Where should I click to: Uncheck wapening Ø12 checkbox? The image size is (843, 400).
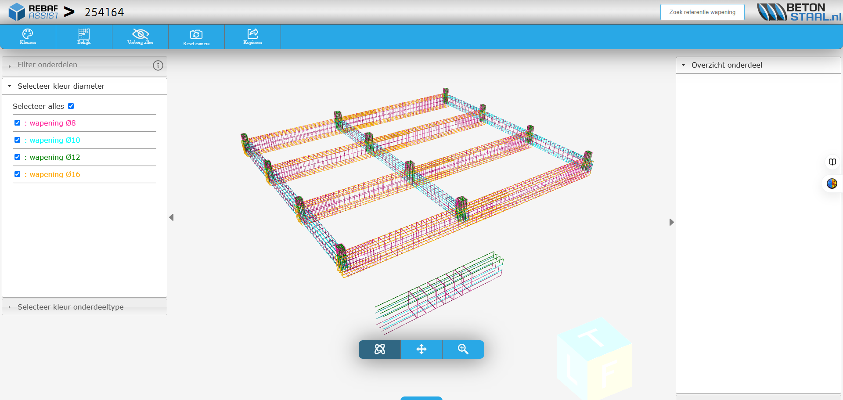click(18, 157)
